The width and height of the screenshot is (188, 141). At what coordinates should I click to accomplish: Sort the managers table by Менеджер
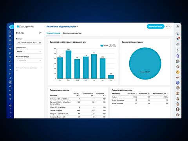(x=117, y=94)
